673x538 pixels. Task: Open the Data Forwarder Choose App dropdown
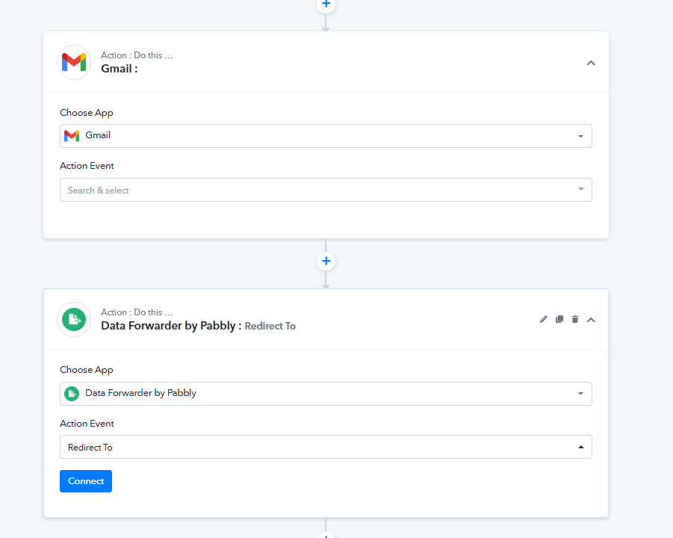coord(326,393)
